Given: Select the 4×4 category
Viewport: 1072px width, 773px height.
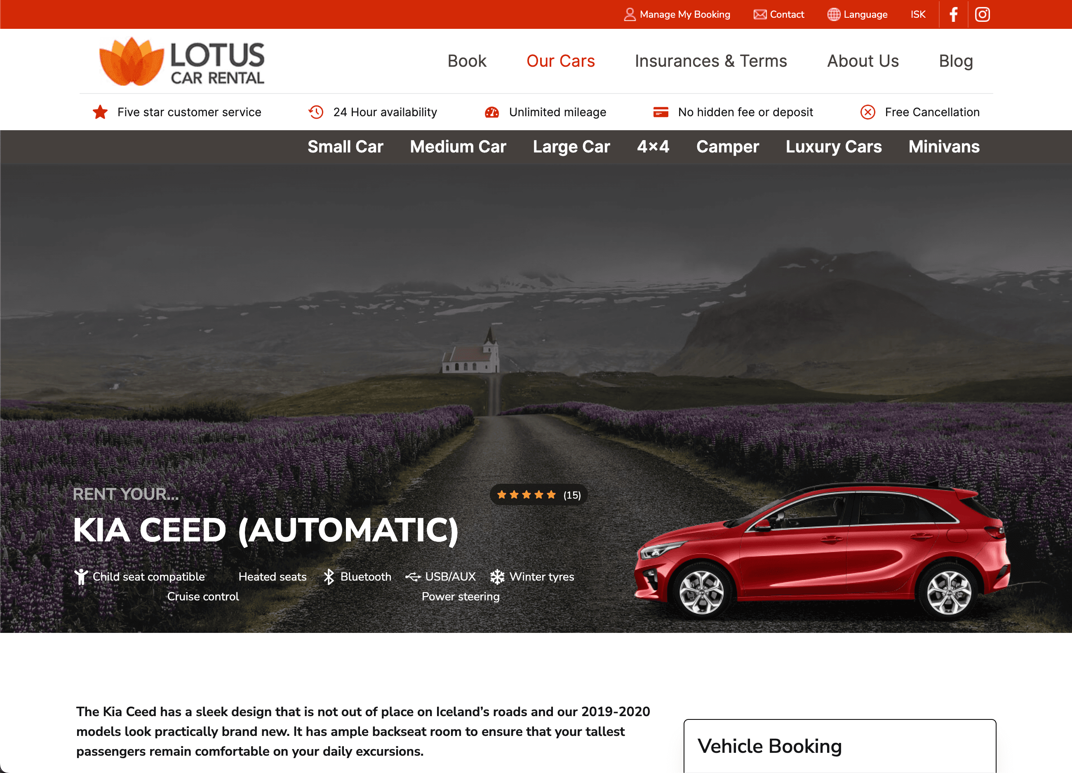Looking at the screenshot, I should tap(653, 147).
